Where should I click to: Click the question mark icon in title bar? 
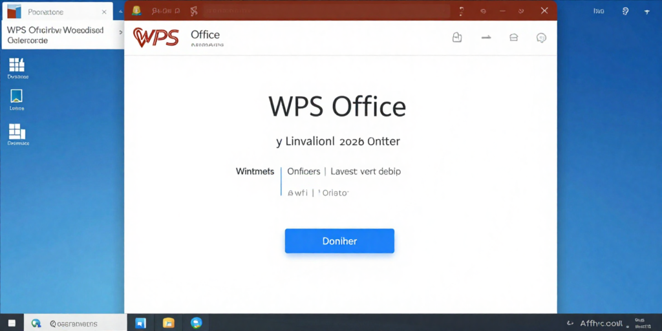point(462,11)
